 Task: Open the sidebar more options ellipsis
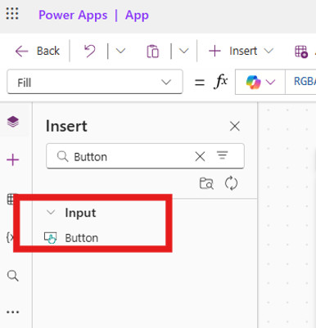pyautogui.click(x=13, y=312)
